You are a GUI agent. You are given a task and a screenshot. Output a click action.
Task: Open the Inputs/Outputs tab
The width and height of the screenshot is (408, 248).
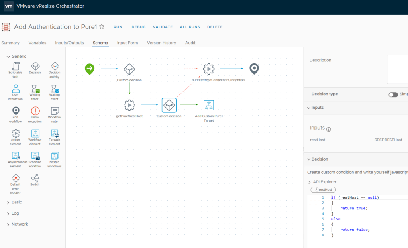69,43
